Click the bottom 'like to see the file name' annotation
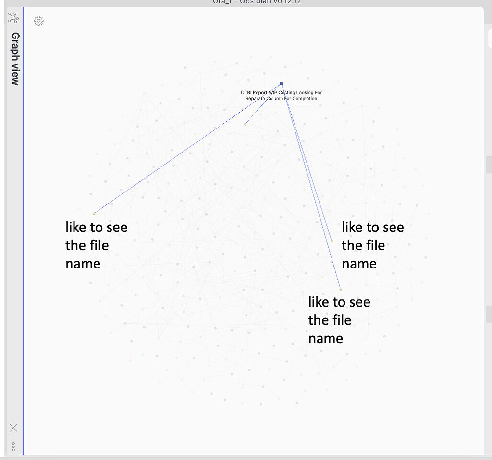 click(339, 320)
